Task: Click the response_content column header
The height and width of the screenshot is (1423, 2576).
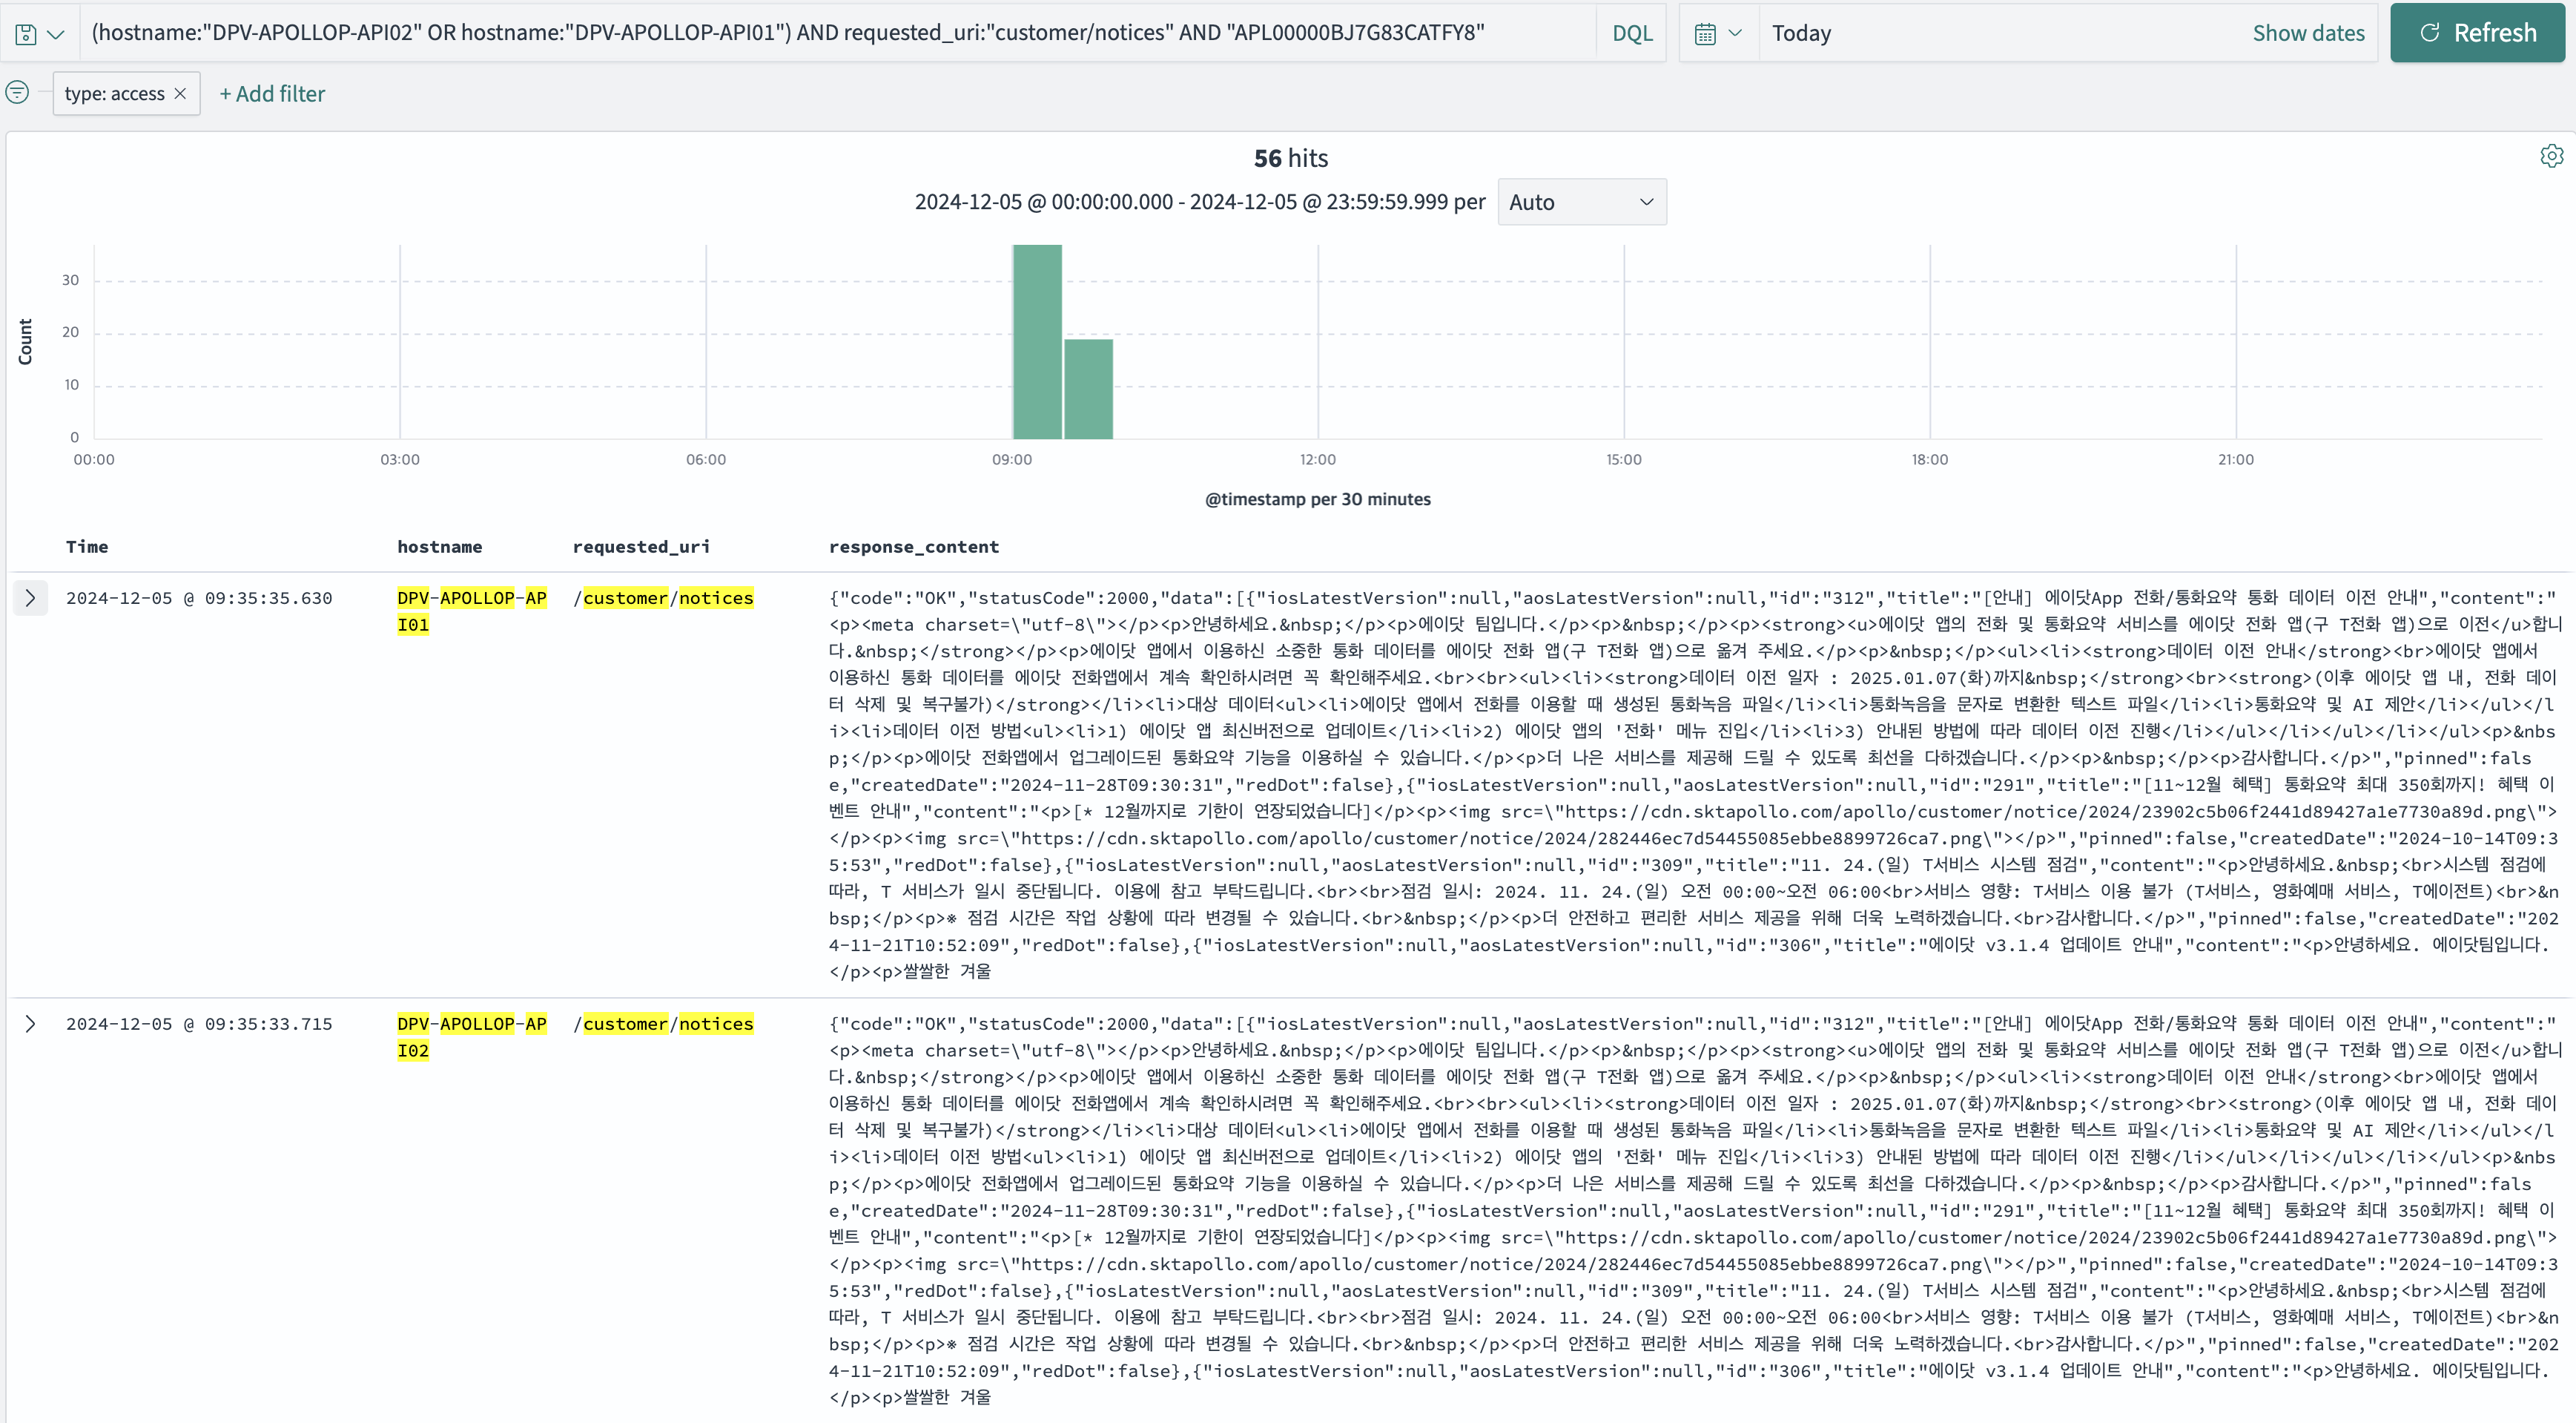Action: pos(914,546)
